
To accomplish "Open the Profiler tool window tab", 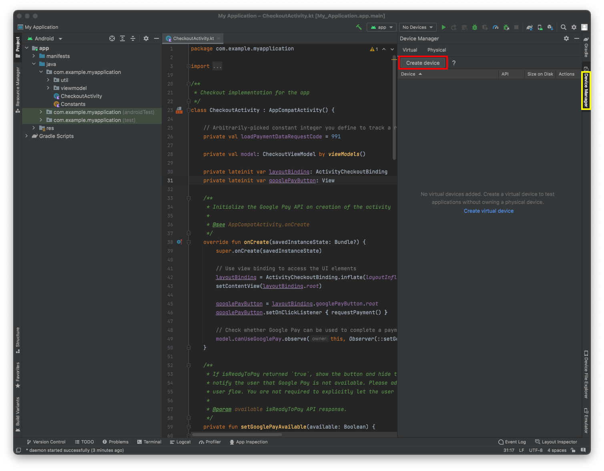I will point(210,442).
